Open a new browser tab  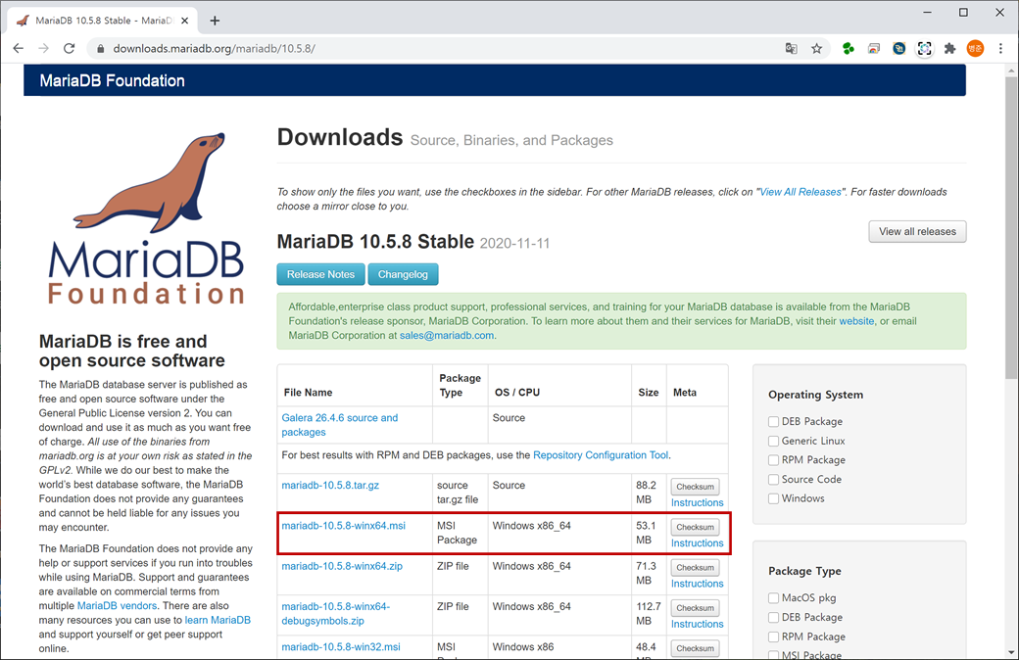(215, 21)
